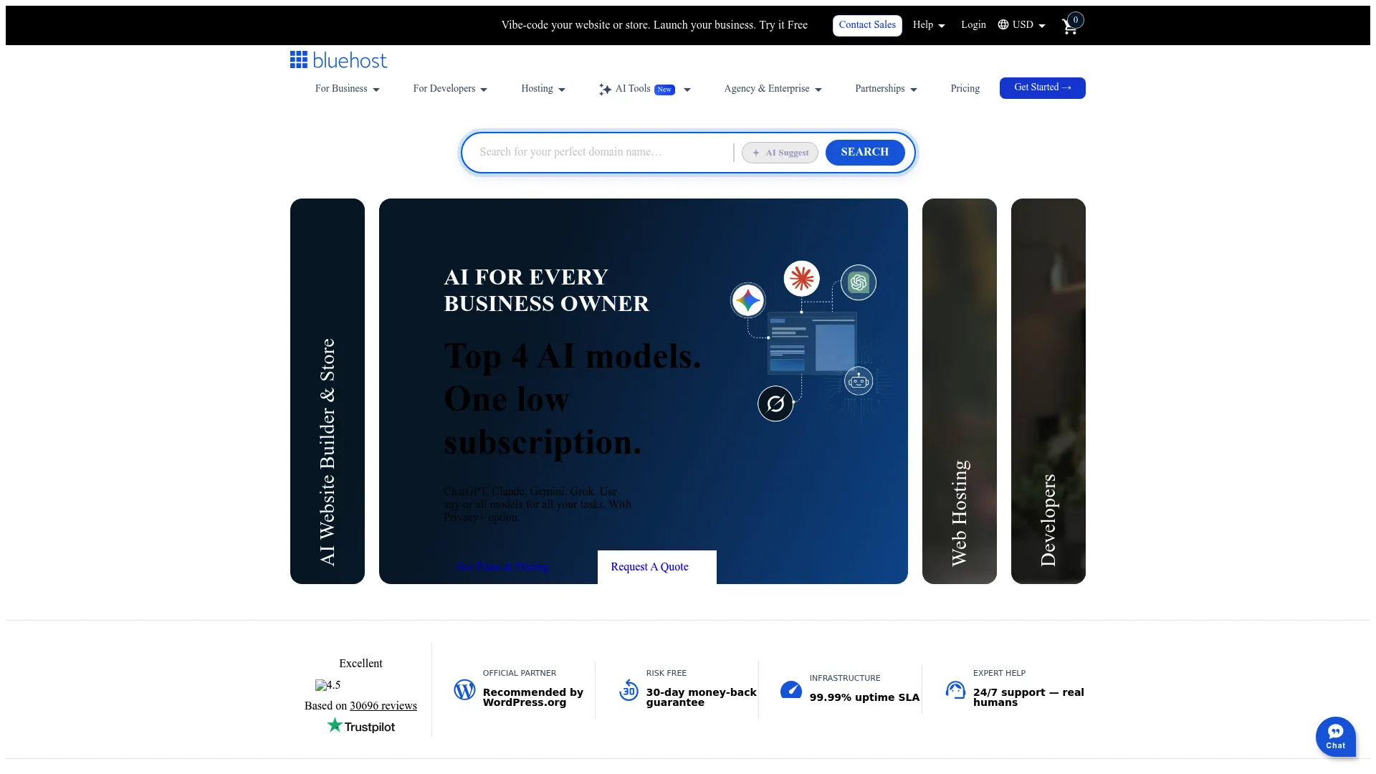Click the "Excellent" rating label
The image size is (1376, 774).
[x=360, y=664]
